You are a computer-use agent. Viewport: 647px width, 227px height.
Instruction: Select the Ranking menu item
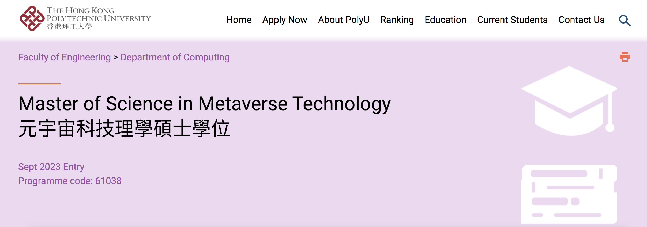397,20
